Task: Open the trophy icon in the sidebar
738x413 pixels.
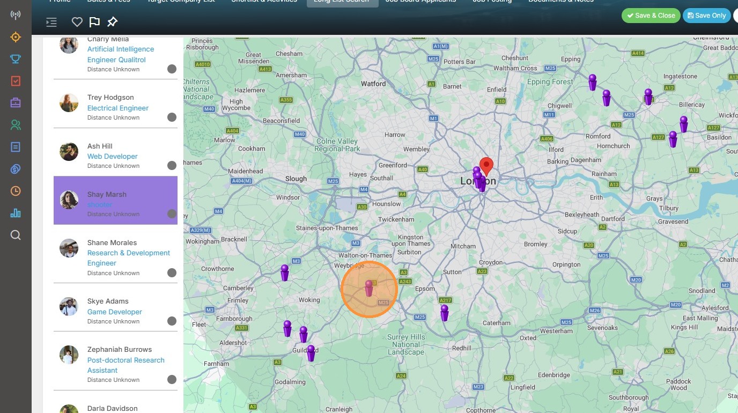Action: 16,59
